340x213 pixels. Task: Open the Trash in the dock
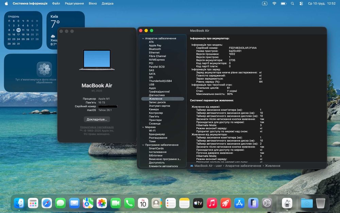point(320,203)
